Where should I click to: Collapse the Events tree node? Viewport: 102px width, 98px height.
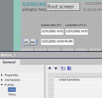tap(2, 85)
